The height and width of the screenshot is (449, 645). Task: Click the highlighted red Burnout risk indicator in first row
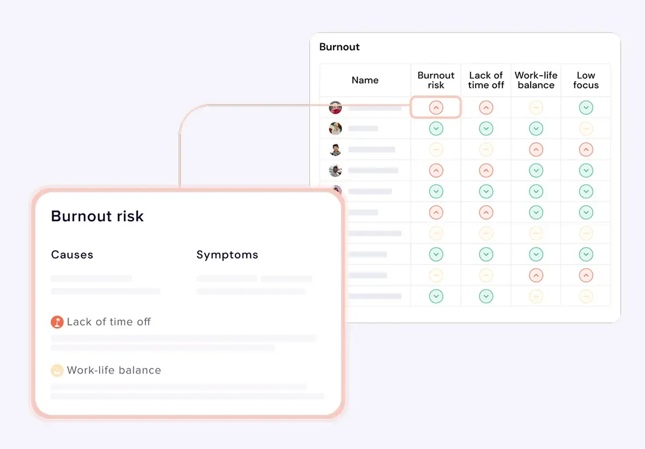coord(436,108)
